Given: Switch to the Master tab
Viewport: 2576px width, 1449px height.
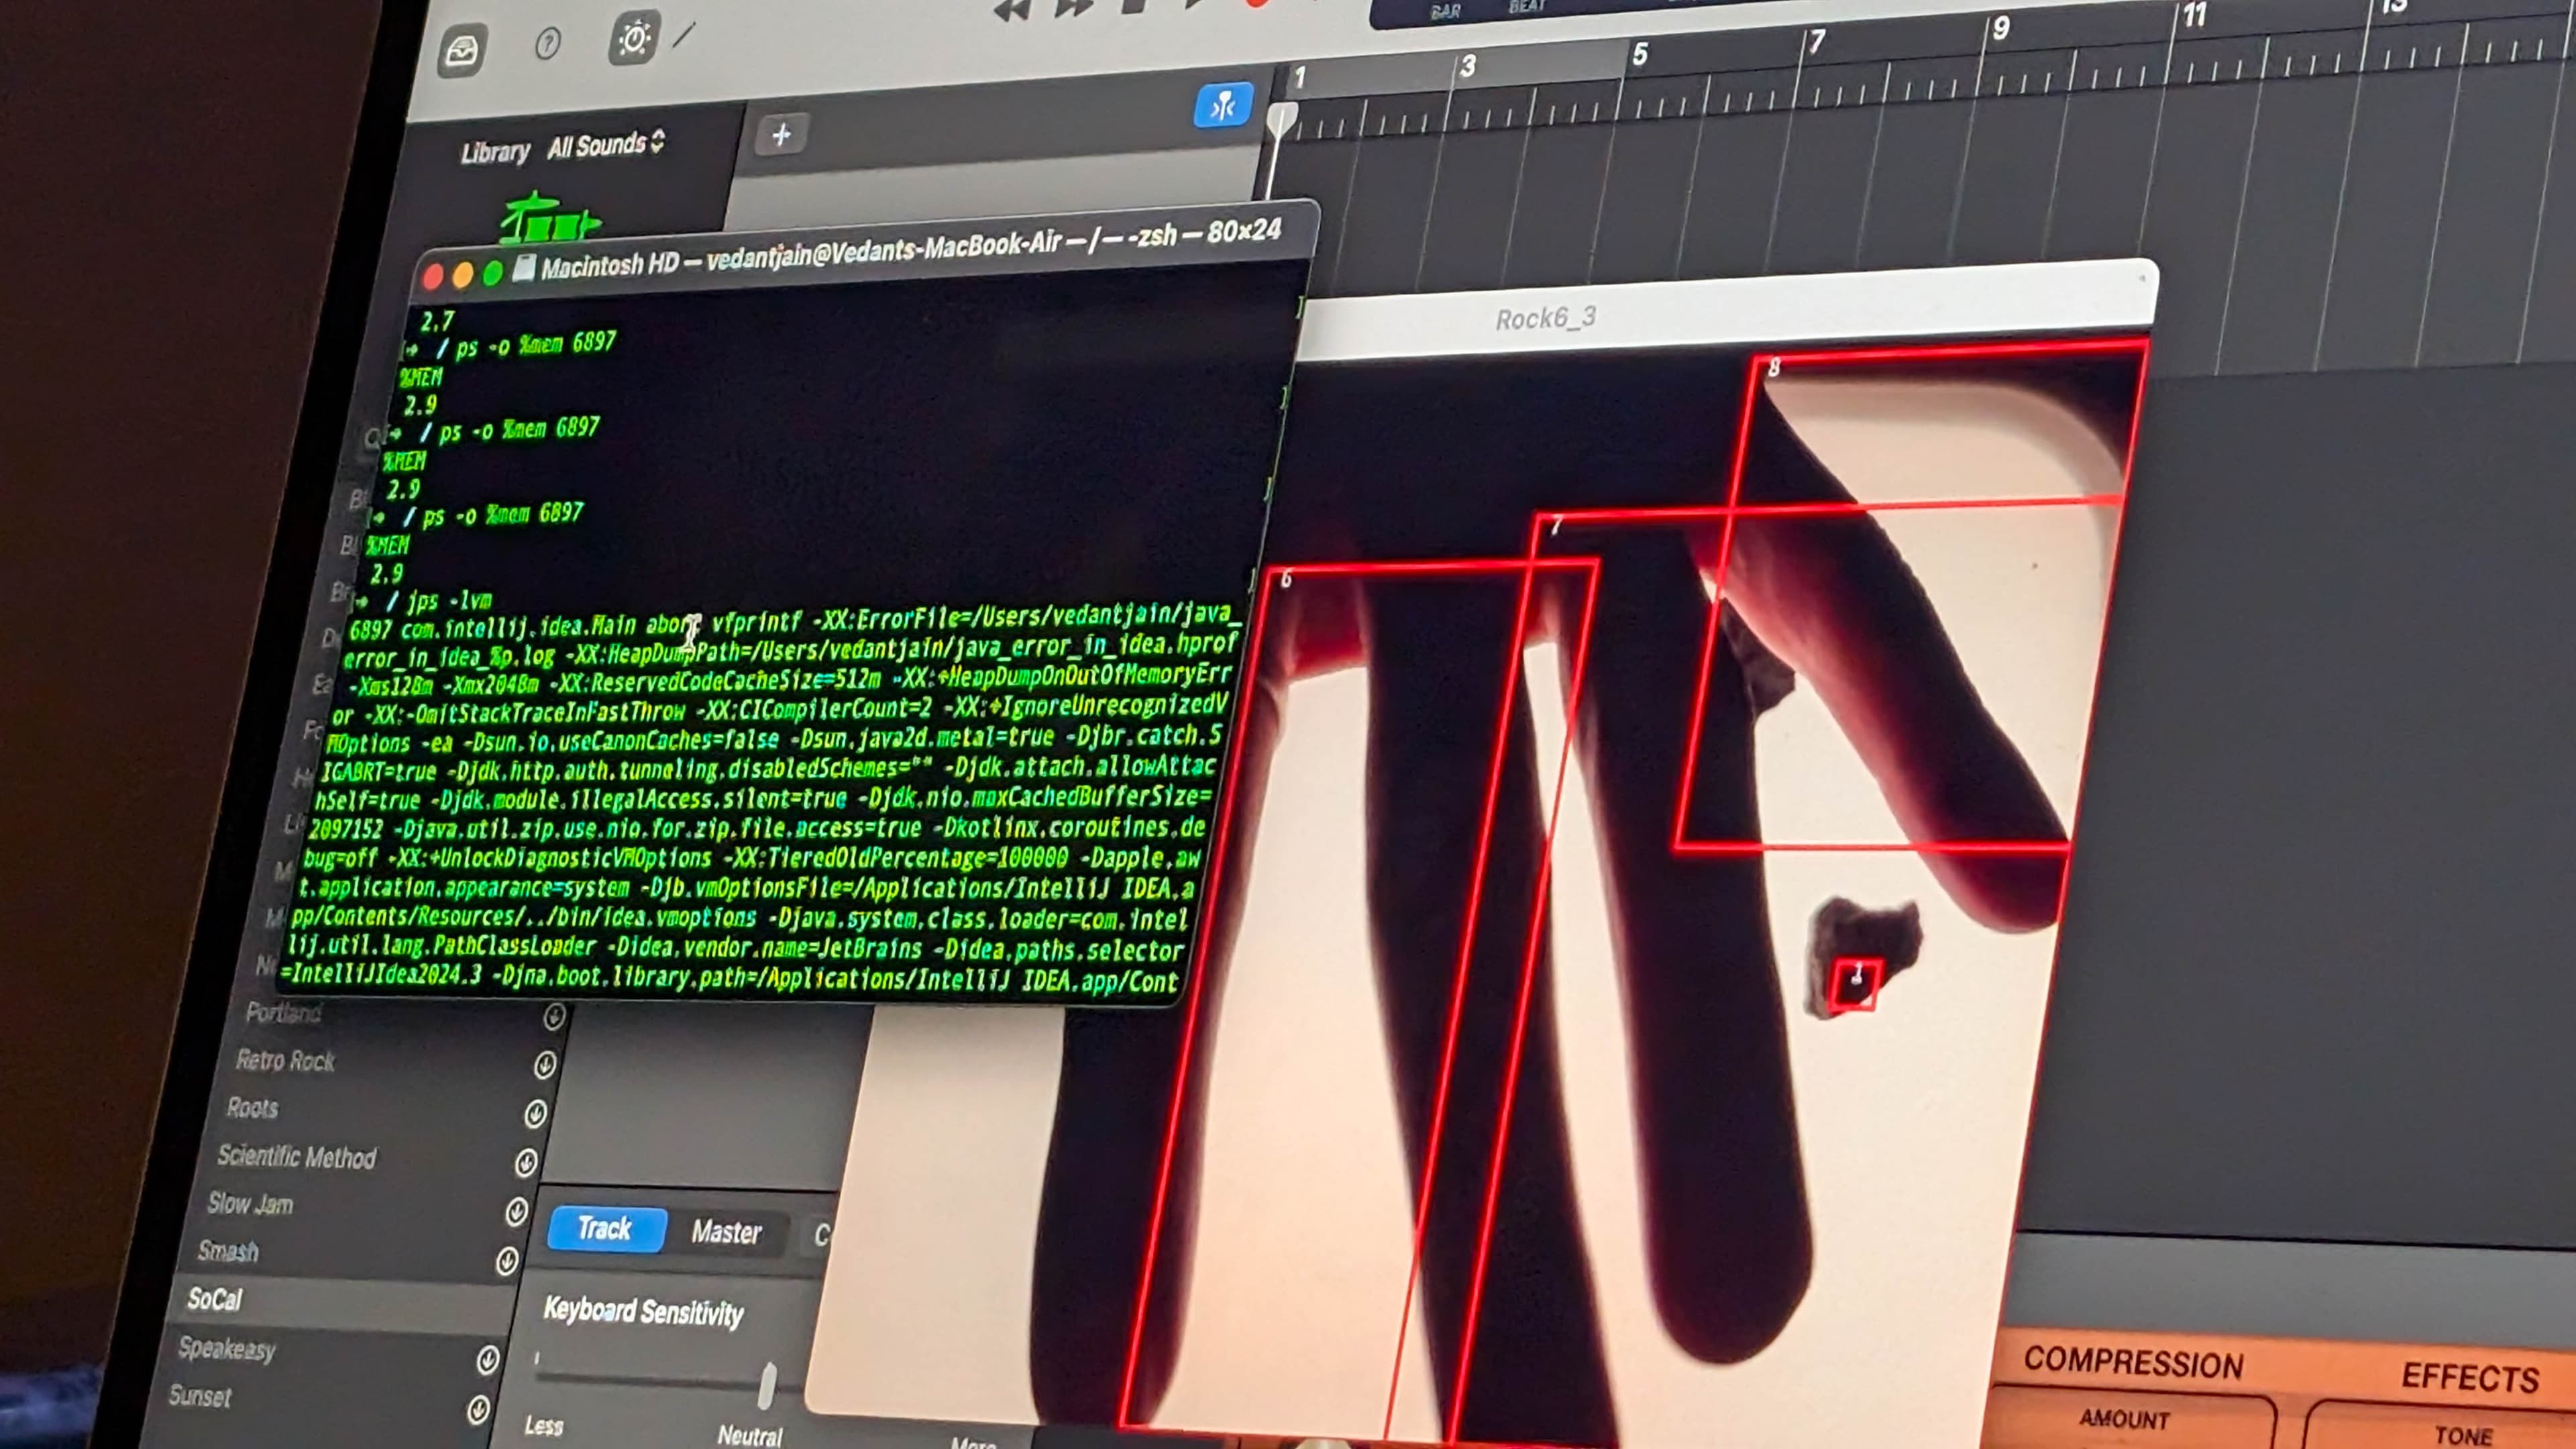Looking at the screenshot, I should coord(727,1232).
